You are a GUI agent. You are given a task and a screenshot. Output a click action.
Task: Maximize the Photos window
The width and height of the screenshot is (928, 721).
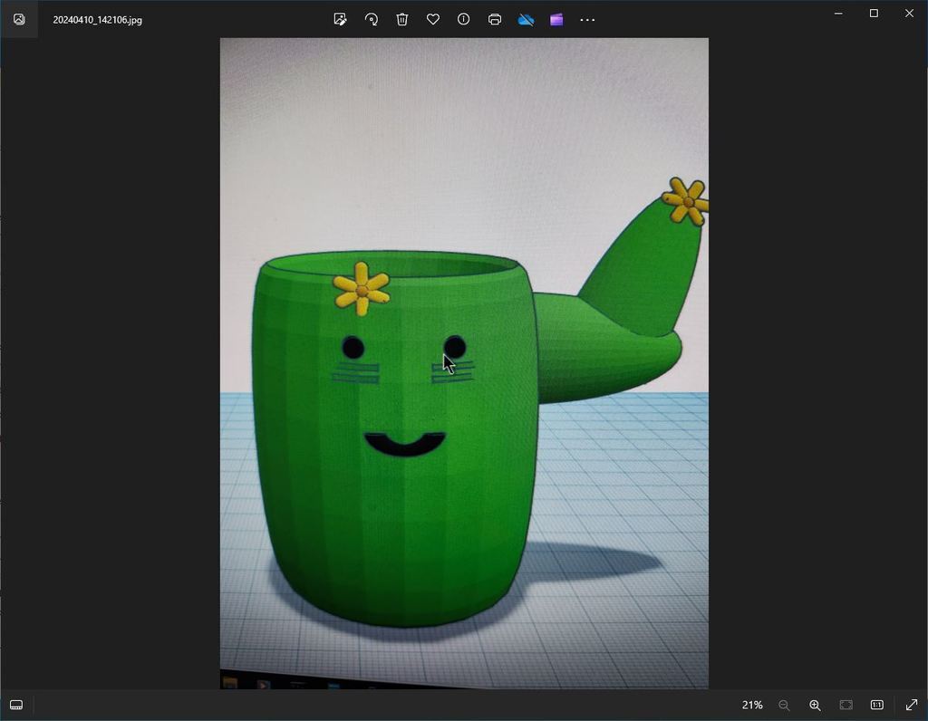[x=874, y=14]
